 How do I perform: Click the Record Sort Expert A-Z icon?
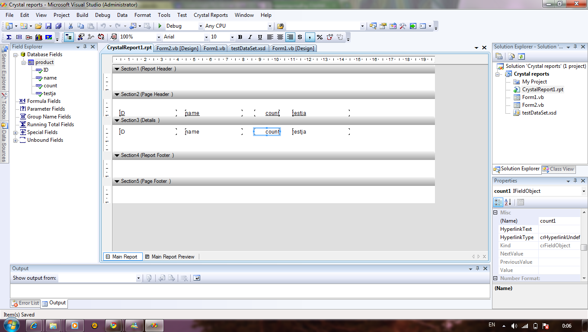coord(101,37)
